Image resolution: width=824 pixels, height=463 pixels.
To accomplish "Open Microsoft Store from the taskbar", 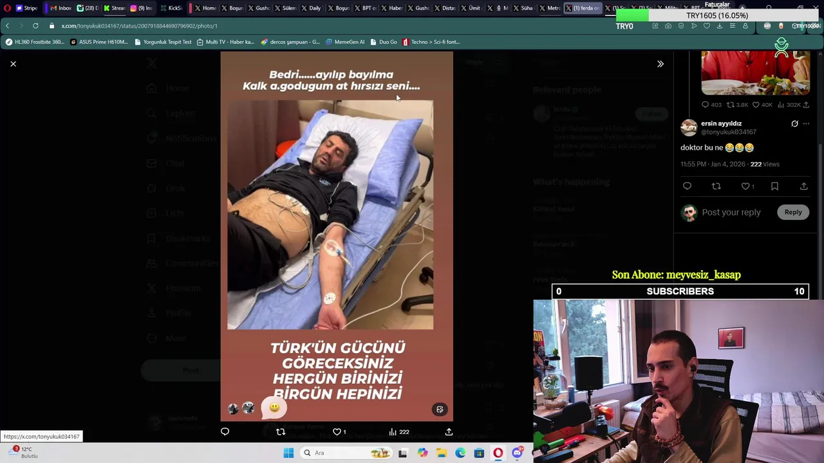I will 479,453.
